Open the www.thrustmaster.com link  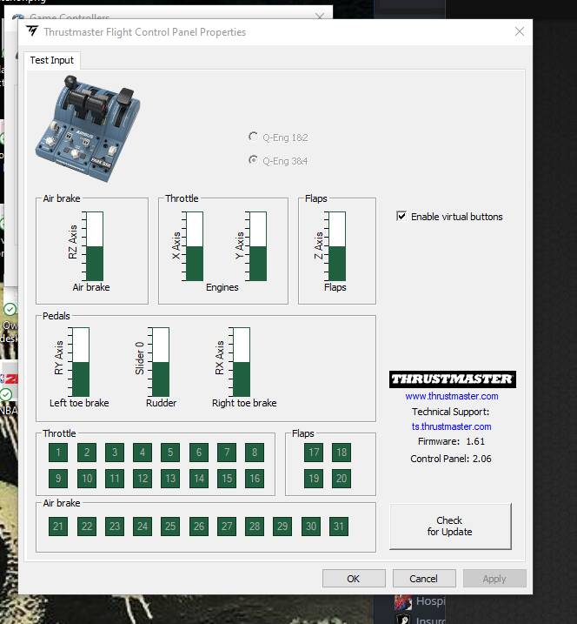(x=451, y=396)
